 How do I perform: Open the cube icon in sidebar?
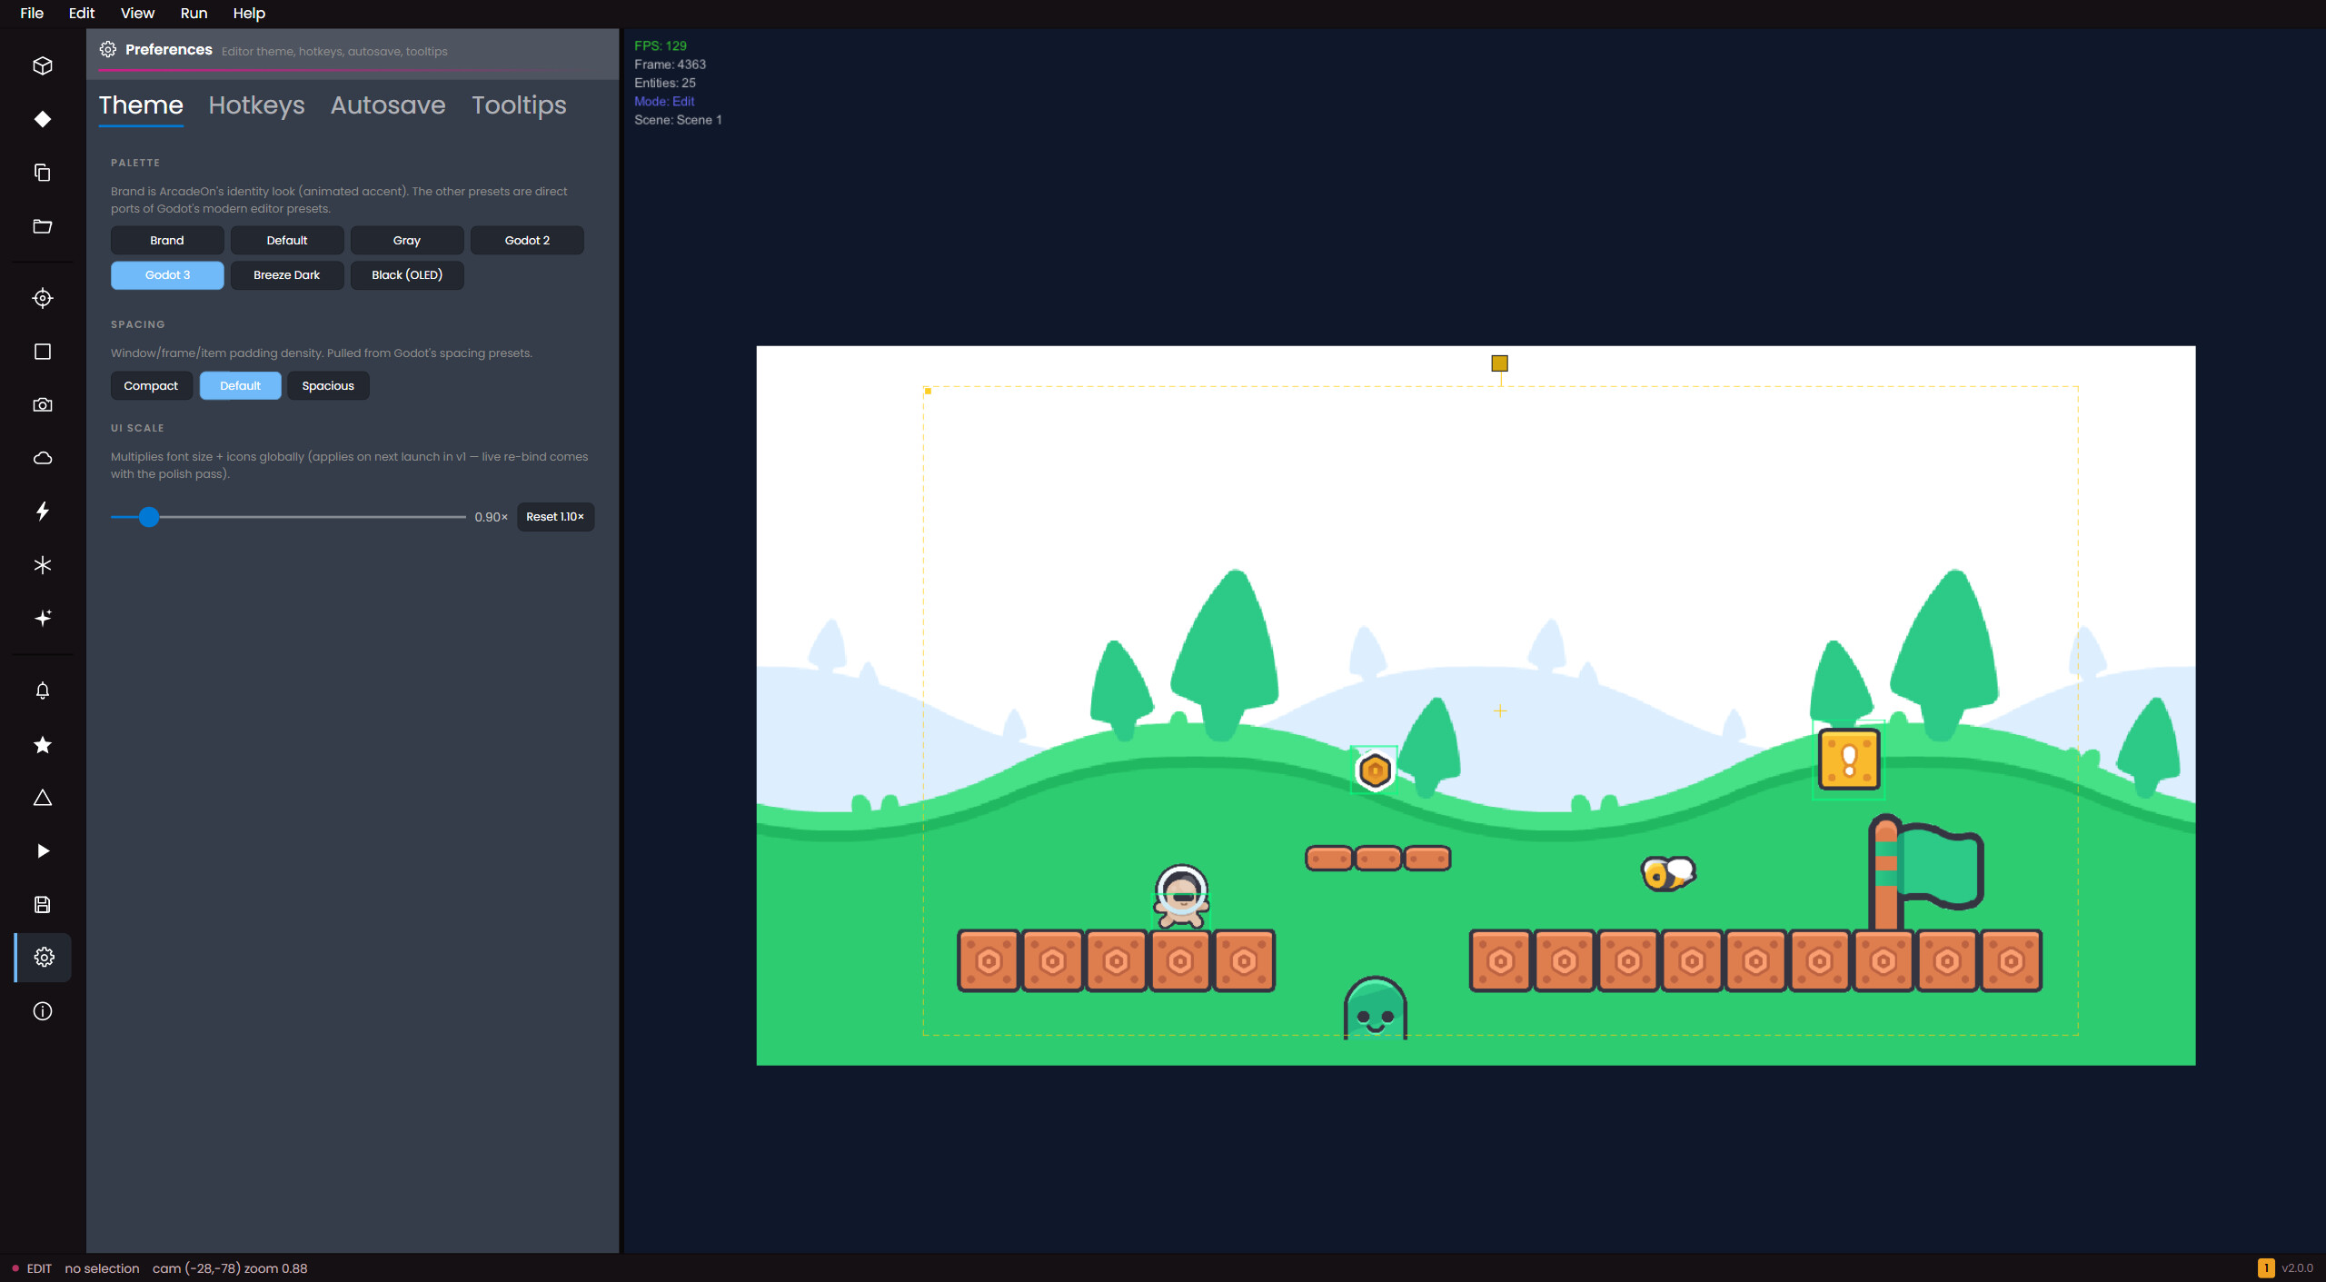[43, 65]
